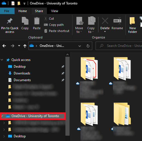Click the Paste clipboard icon
The height and width of the screenshot is (141, 142).
tap(37, 21)
